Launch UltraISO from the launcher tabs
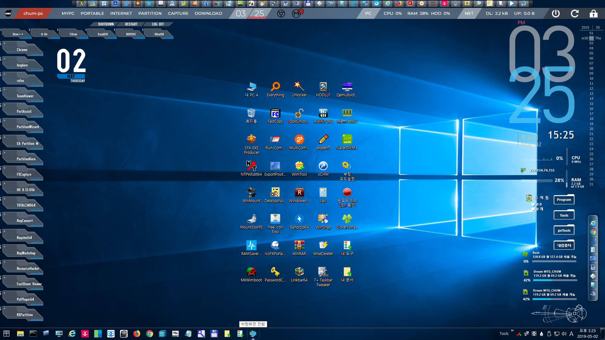The image size is (605, 340). coord(159,34)
